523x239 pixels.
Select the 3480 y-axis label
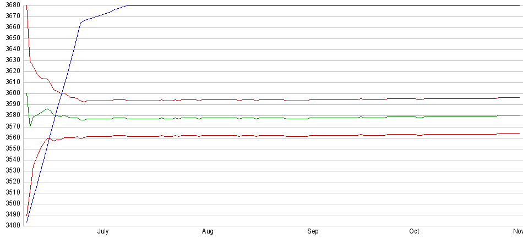[x=10, y=225]
